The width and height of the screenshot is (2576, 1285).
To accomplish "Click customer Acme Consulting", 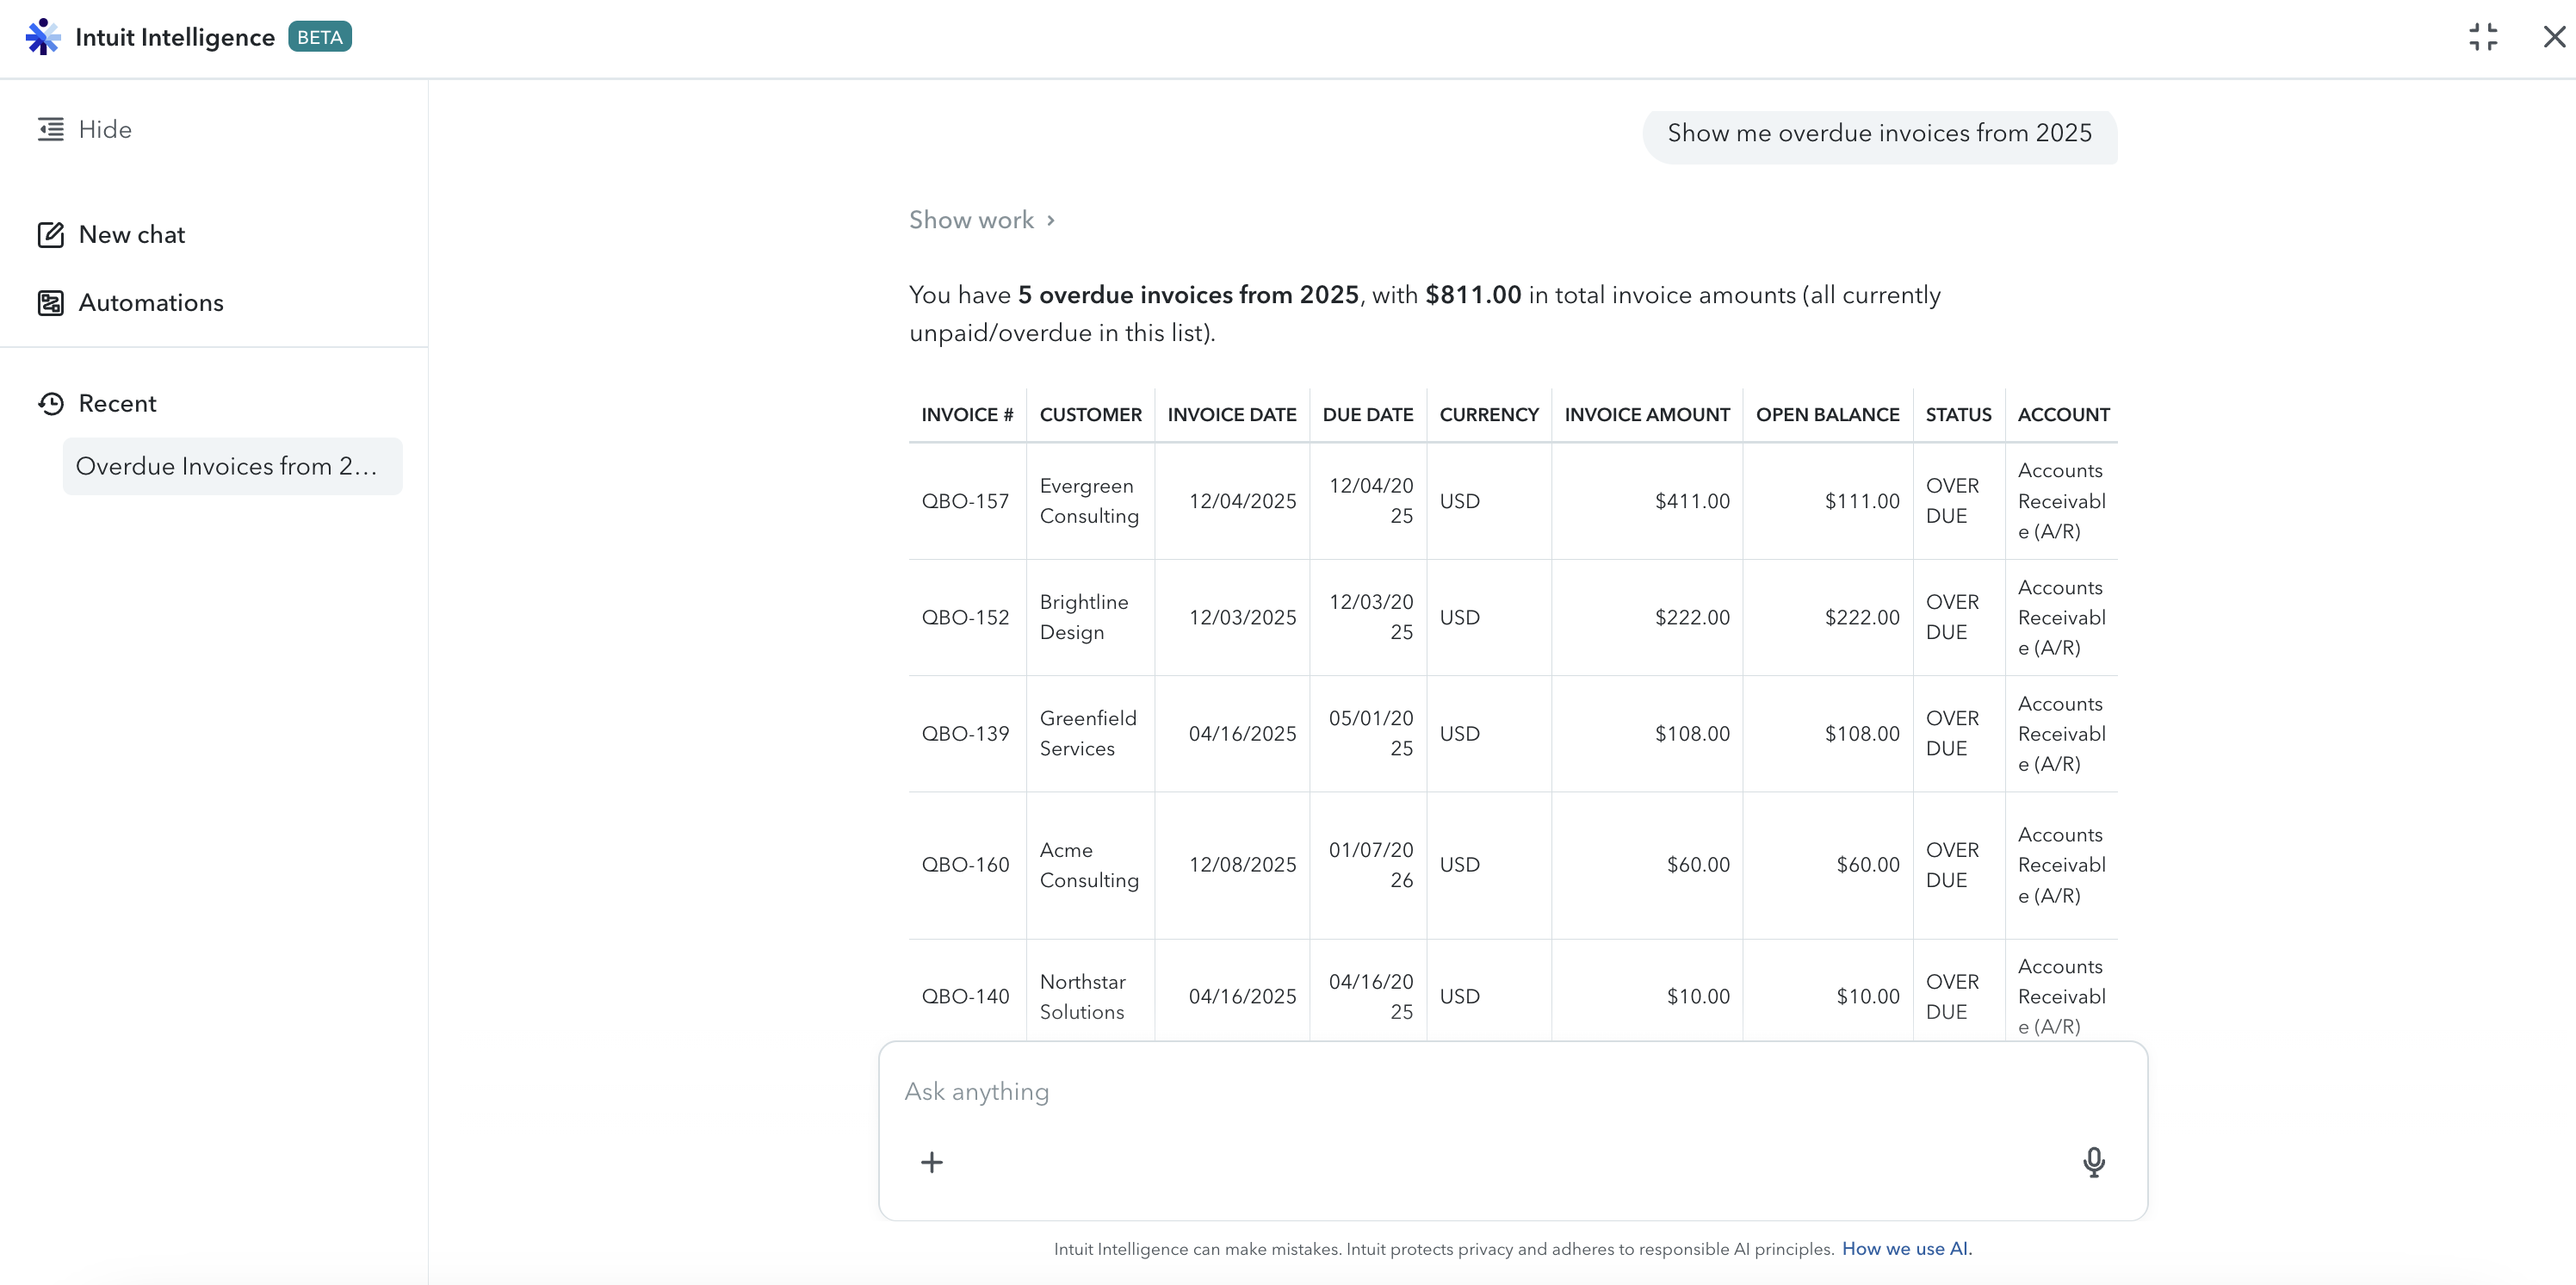I will (x=1089, y=865).
